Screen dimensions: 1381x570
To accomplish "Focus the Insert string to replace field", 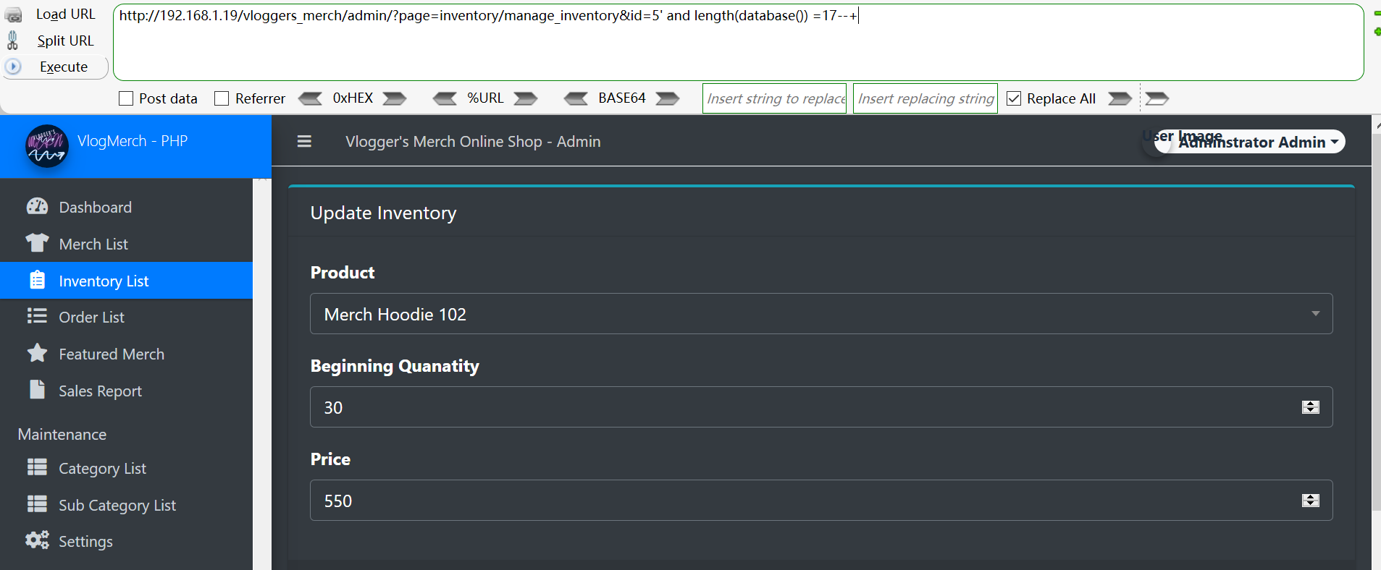I will 775,98.
